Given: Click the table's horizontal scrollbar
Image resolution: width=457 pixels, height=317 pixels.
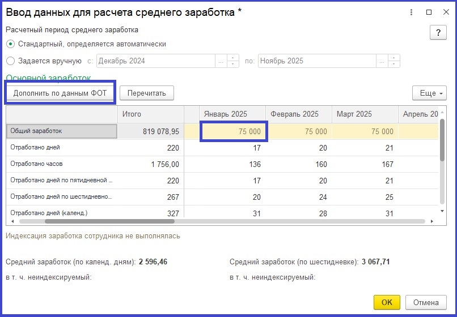Looking at the screenshot, I should pyautogui.click(x=170, y=221).
